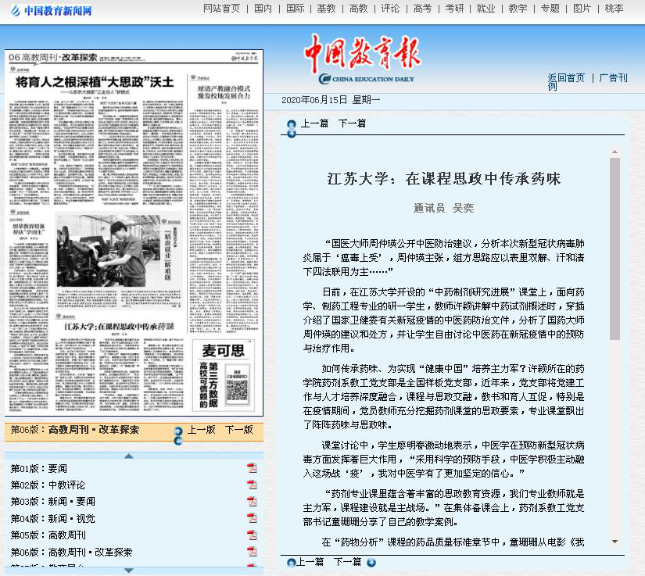Viewport: 645px width, 576px height.
Task: Click article scrollbar down arrow
Action: 615,542
